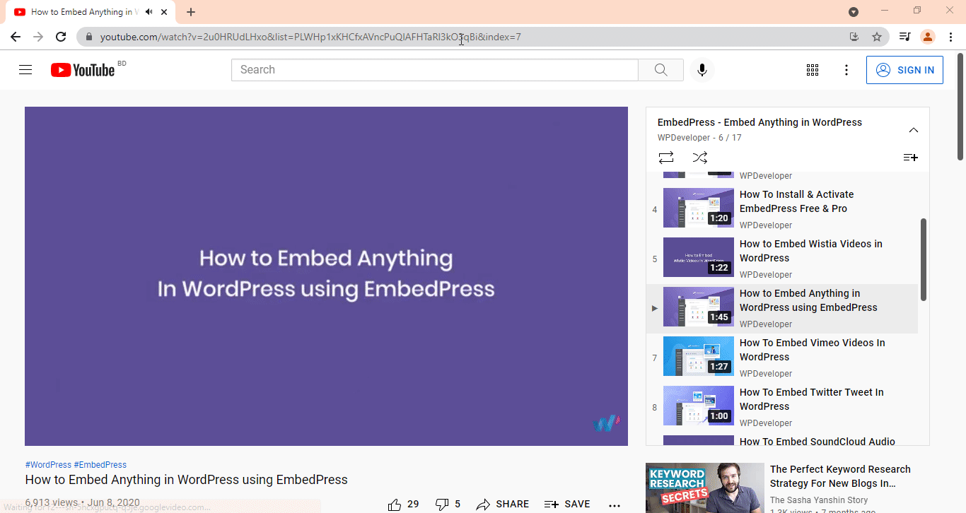The image size is (966, 513).
Task: Open the Twitter Tweet video thumbnail
Action: [x=699, y=406]
